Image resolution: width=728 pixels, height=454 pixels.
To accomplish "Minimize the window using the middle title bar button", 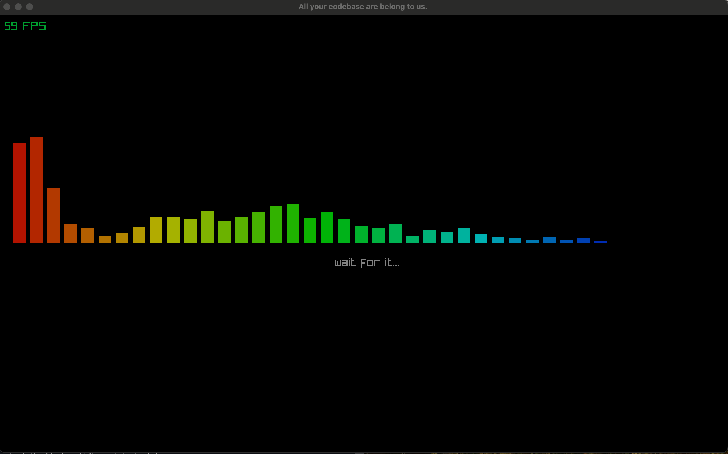I will (18, 7).
